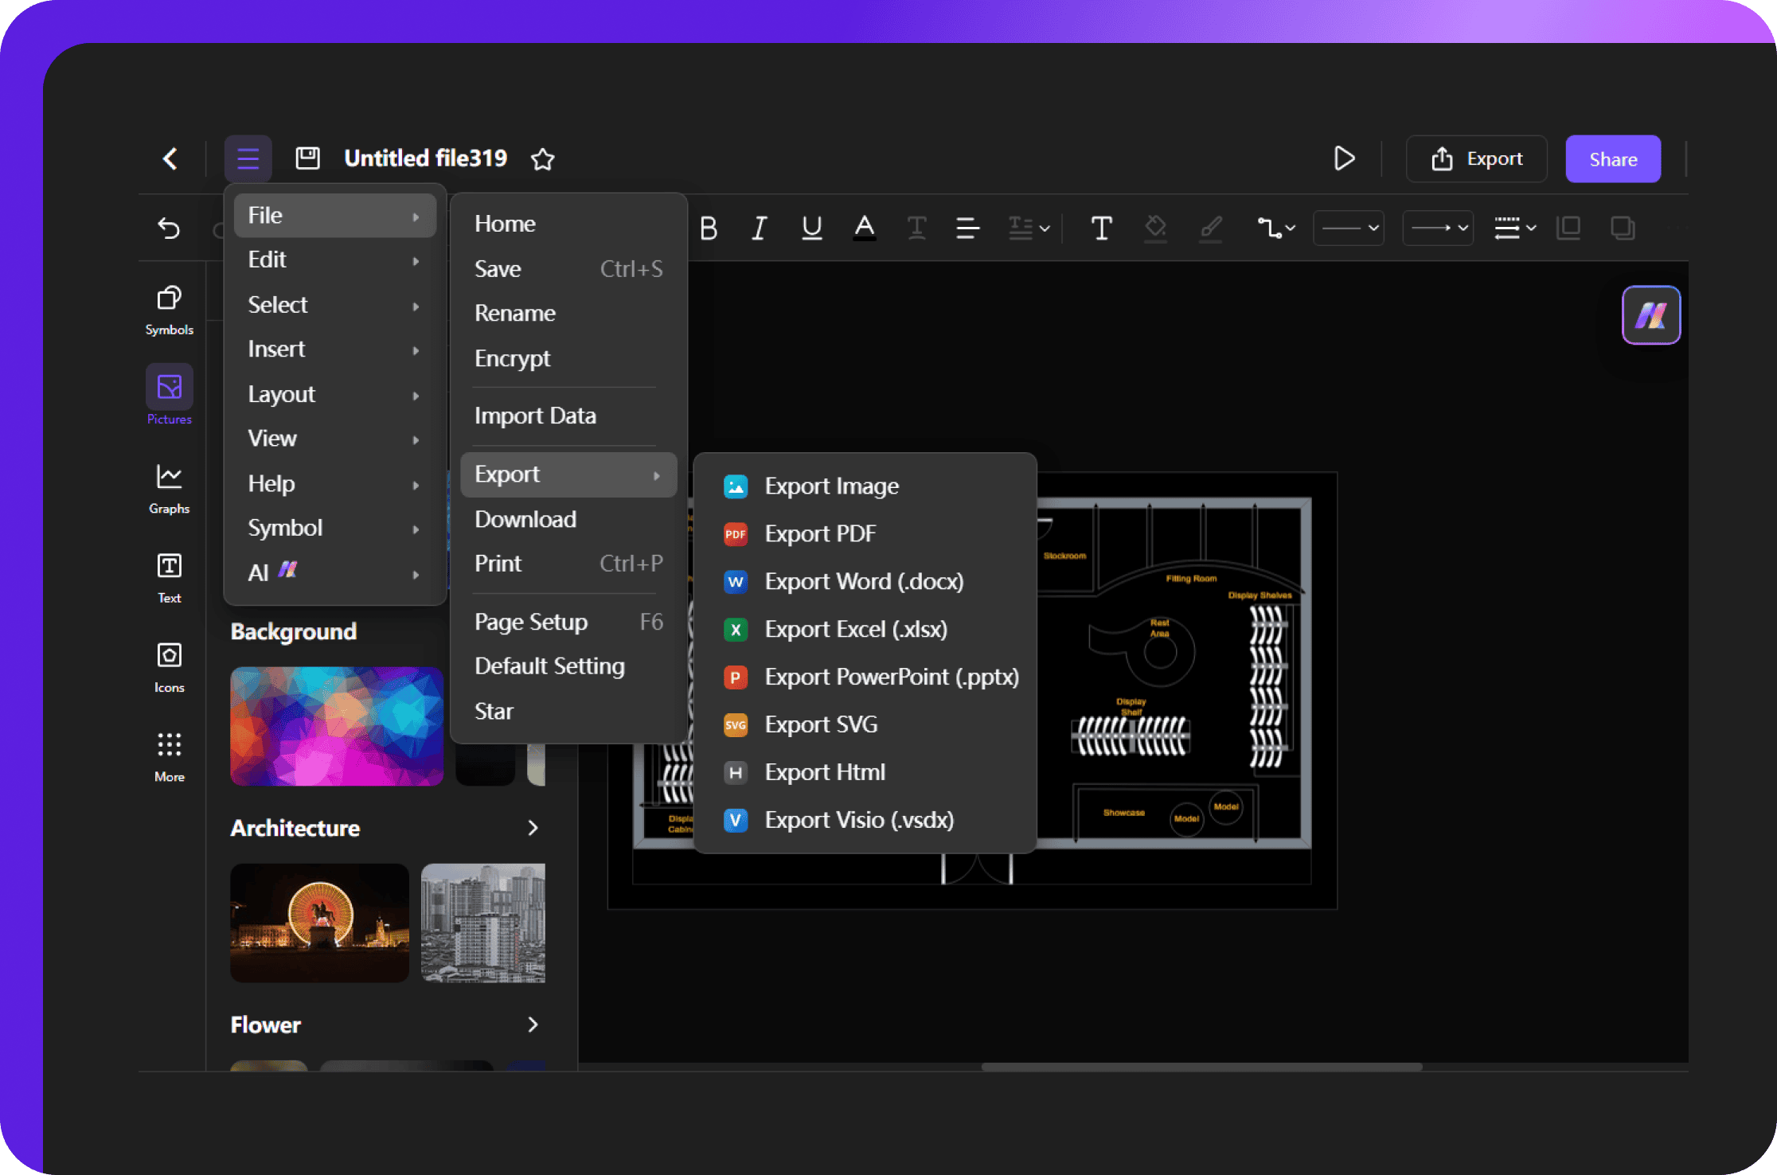Toggle the Play preview button
This screenshot has width=1777, height=1175.
tap(1343, 158)
